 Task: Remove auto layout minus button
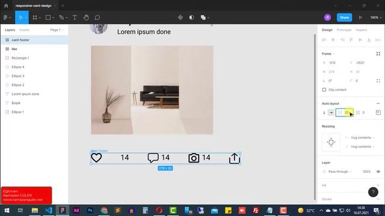point(378,104)
